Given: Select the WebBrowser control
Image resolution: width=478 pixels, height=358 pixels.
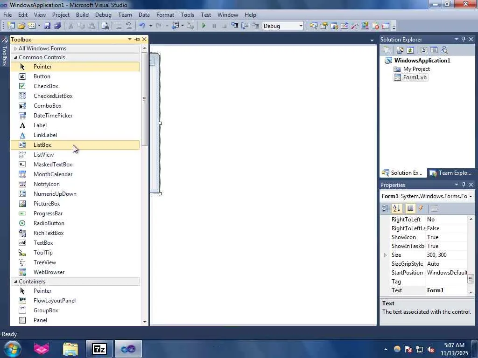Looking at the screenshot, I should pyautogui.click(x=75, y=272).
